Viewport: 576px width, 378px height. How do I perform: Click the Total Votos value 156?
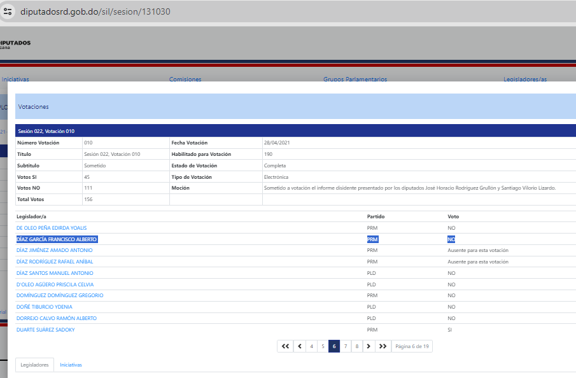click(x=88, y=199)
